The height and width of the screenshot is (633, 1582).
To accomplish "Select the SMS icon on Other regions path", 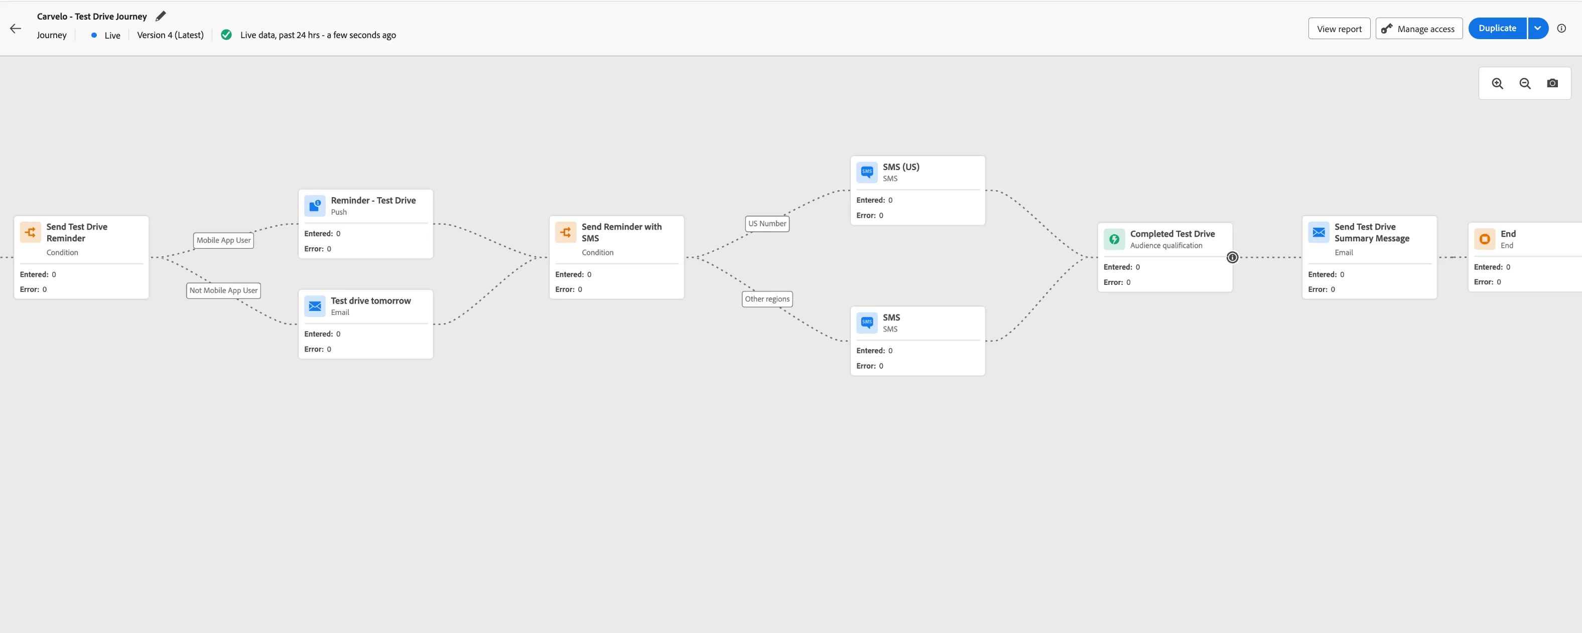I will pyautogui.click(x=867, y=323).
